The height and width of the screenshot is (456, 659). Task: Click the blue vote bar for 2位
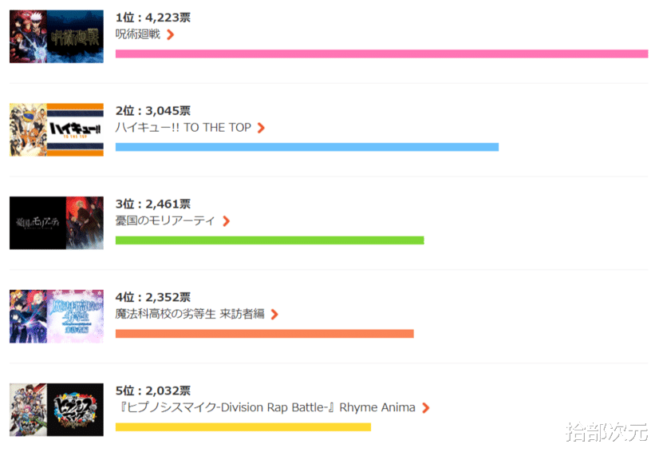pos(307,147)
